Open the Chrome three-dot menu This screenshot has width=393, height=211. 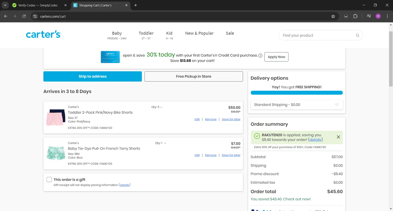click(387, 16)
